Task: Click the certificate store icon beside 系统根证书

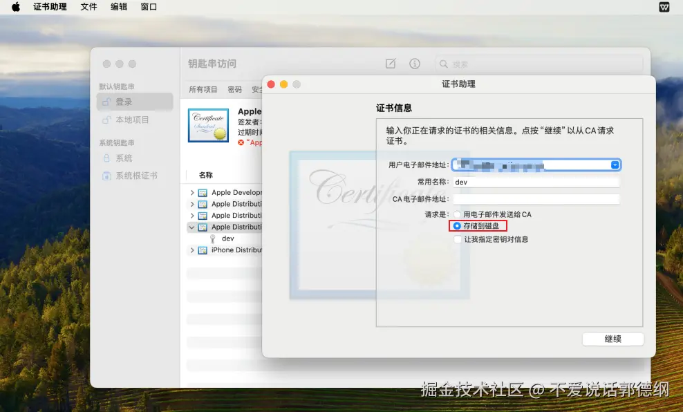Action: click(x=106, y=176)
